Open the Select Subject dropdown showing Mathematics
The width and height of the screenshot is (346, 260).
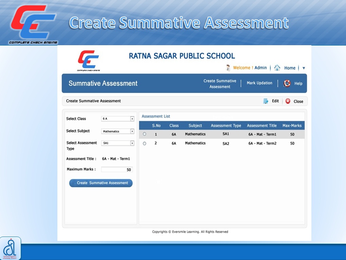click(117, 131)
